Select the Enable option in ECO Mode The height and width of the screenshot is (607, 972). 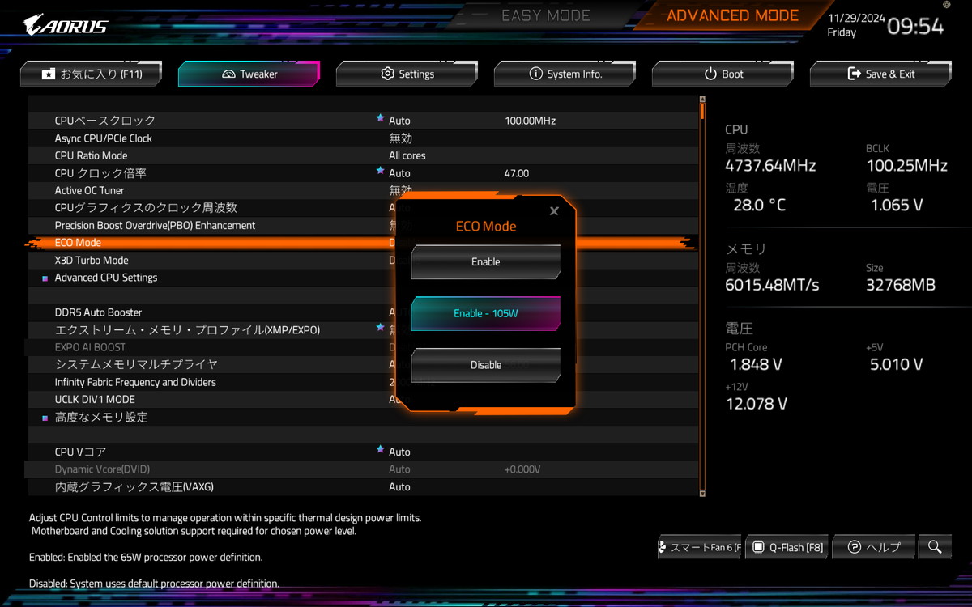(x=485, y=262)
